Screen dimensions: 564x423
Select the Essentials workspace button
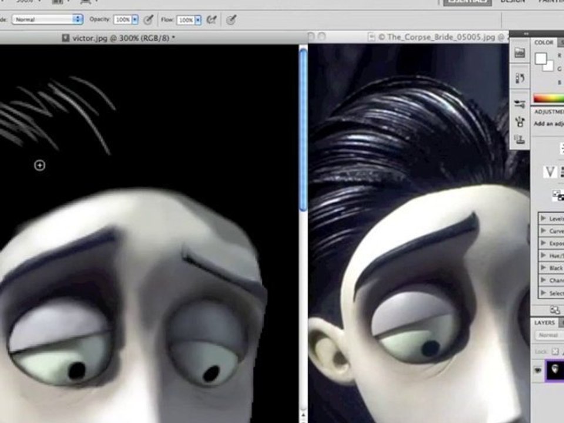467,2
